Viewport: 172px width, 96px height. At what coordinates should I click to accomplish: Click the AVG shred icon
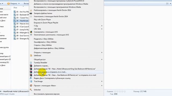click(x=31, y=35)
